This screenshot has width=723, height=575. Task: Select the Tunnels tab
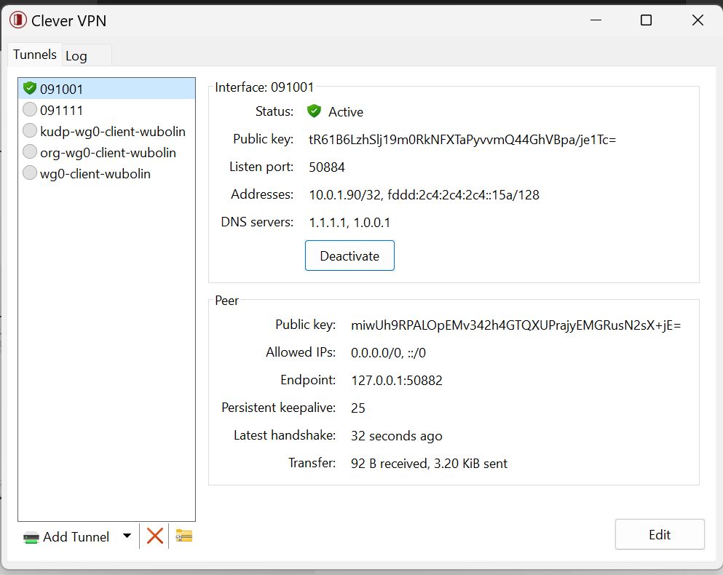coord(35,55)
